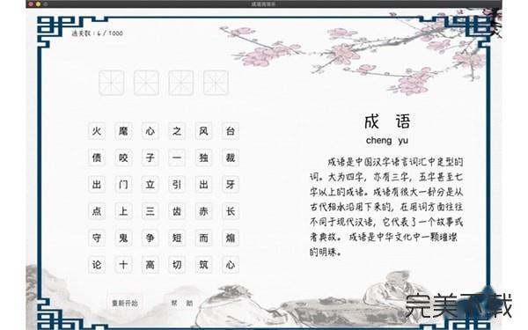Image resolution: width=528 pixels, height=330 pixels.
Task: Click the 成语 heading
Action: [x=387, y=121]
